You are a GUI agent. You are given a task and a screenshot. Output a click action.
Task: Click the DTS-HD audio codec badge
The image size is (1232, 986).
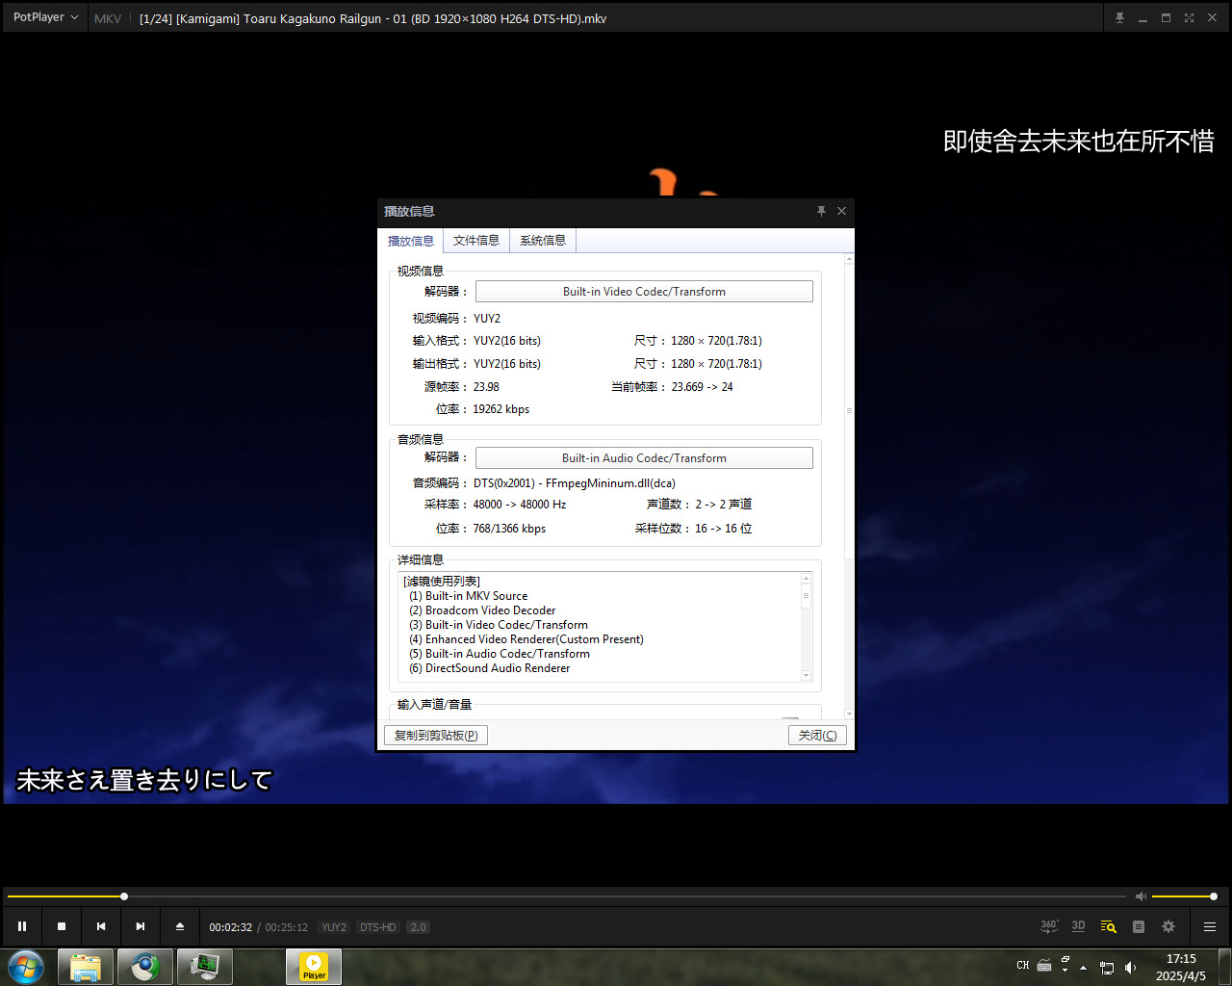tap(377, 927)
